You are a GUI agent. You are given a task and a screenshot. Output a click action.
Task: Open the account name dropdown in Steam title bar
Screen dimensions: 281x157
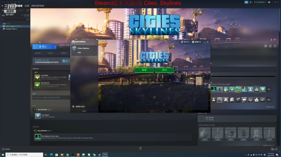(x=261, y=2)
